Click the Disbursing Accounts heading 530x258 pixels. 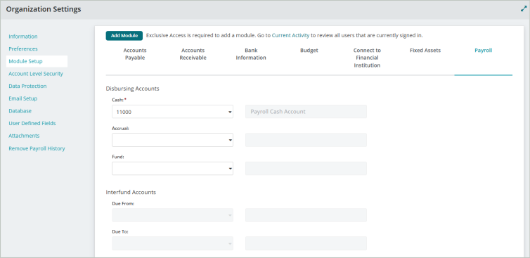pos(132,89)
